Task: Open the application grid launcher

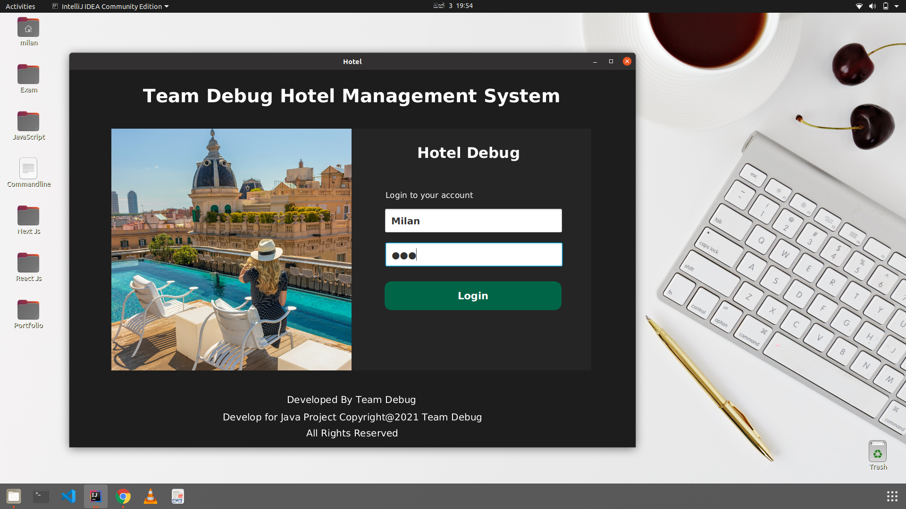Action: coord(892,496)
